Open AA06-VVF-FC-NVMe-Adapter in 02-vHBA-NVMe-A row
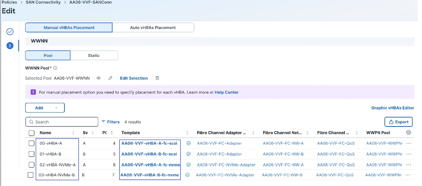The height and width of the screenshot is (186, 422). click(x=226, y=165)
